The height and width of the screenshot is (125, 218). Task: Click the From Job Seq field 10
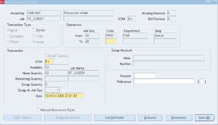point(92,36)
